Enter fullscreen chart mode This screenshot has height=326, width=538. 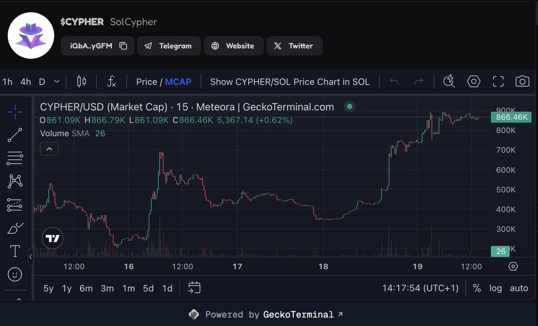[x=498, y=81]
